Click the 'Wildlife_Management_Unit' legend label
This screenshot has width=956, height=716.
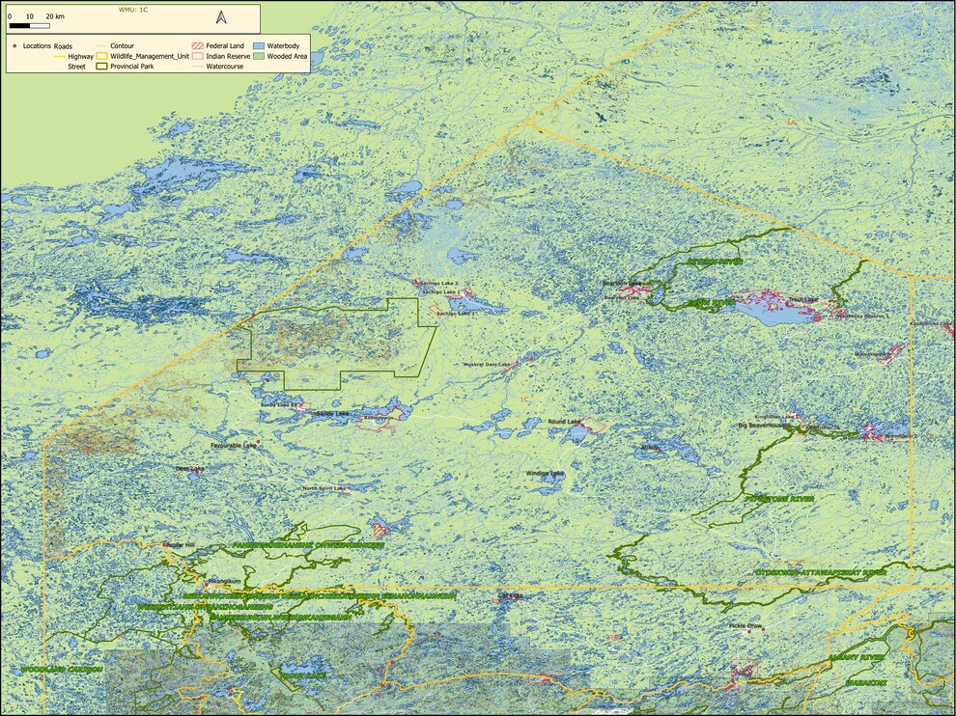(150, 56)
